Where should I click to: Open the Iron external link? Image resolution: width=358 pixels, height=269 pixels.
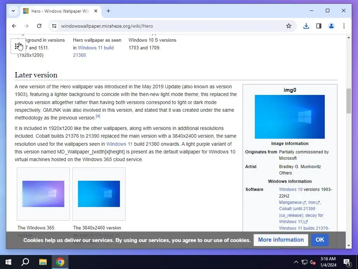[x=314, y=202]
